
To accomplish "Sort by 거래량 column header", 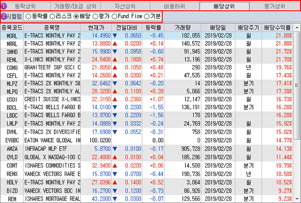I will [183, 28].
